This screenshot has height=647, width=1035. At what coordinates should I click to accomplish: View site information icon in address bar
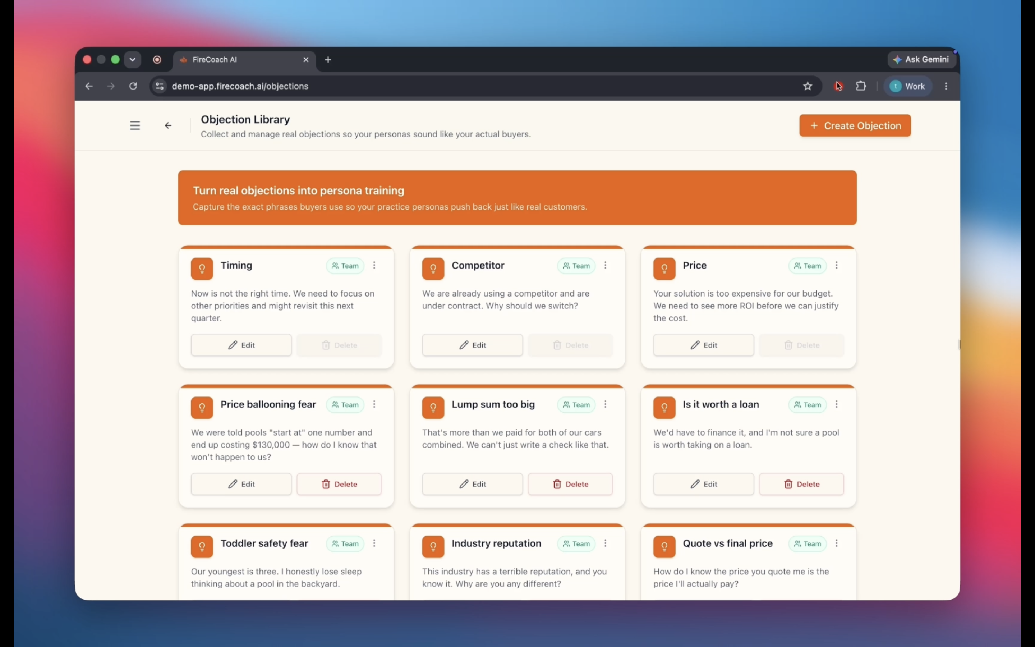pyautogui.click(x=160, y=86)
